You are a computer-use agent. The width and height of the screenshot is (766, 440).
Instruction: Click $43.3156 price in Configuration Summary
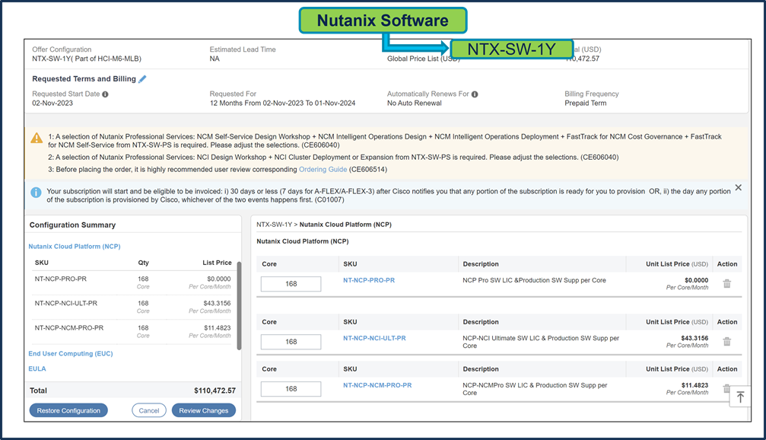(x=217, y=303)
